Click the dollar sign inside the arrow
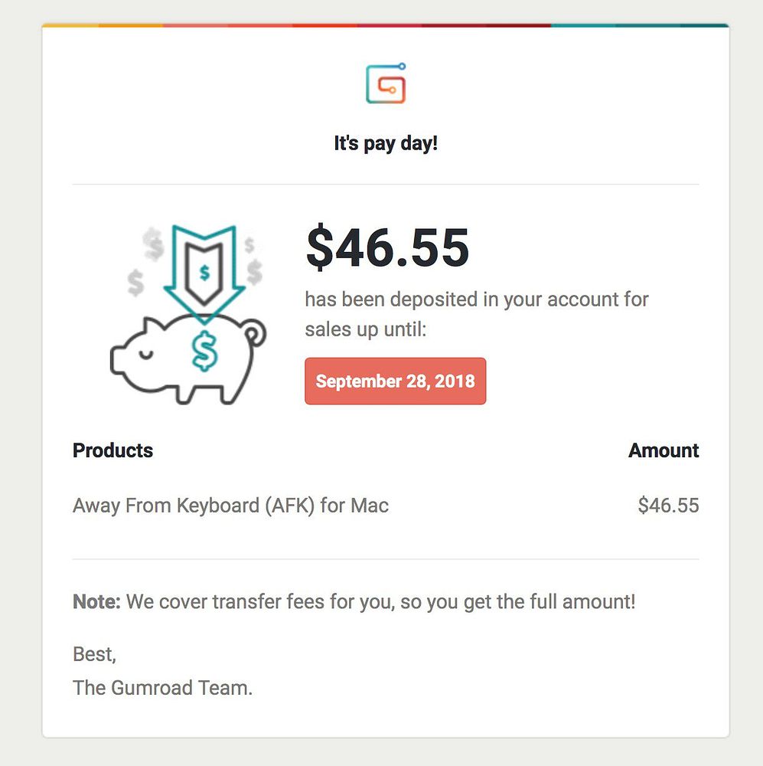This screenshot has height=766, width=763. pos(204,272)
